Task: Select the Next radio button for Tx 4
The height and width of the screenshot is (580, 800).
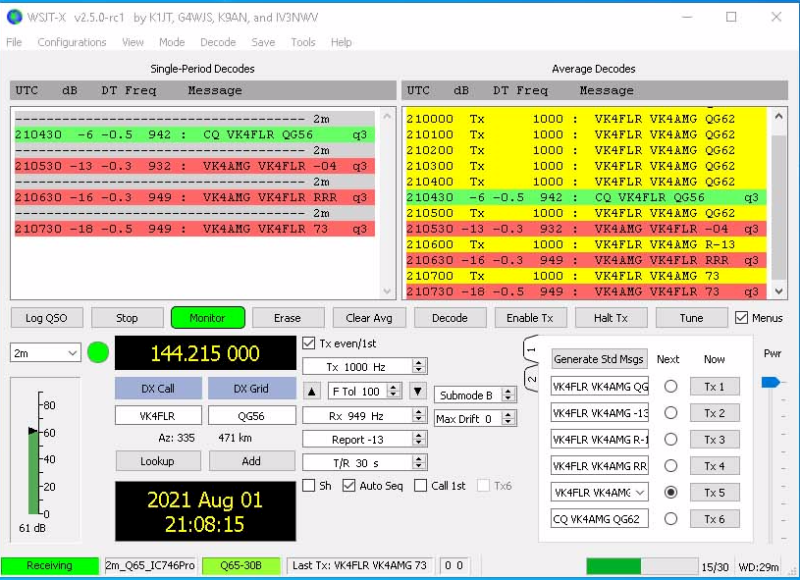Action: coord(670,466)
